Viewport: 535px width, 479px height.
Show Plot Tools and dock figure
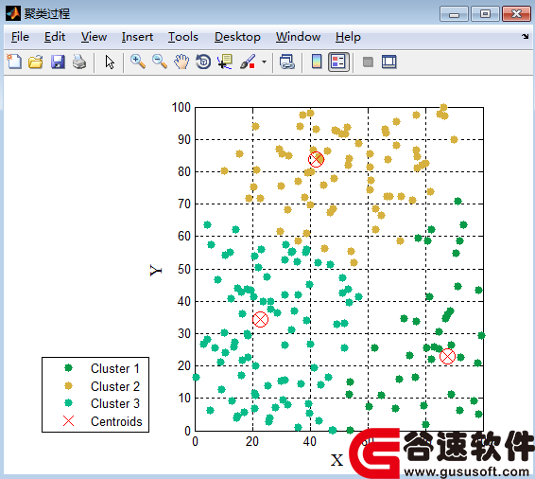click(x=389, y=62)
